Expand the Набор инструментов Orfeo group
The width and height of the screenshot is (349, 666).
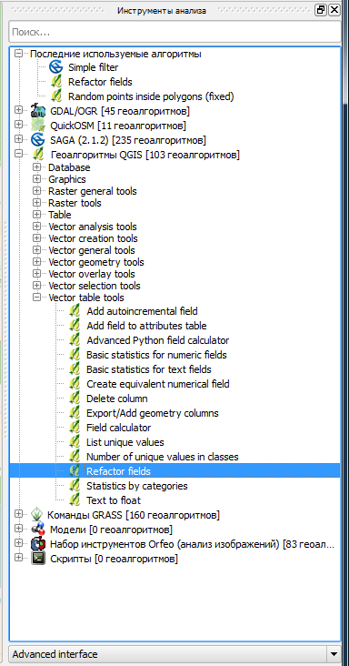[x=18, y=543]
